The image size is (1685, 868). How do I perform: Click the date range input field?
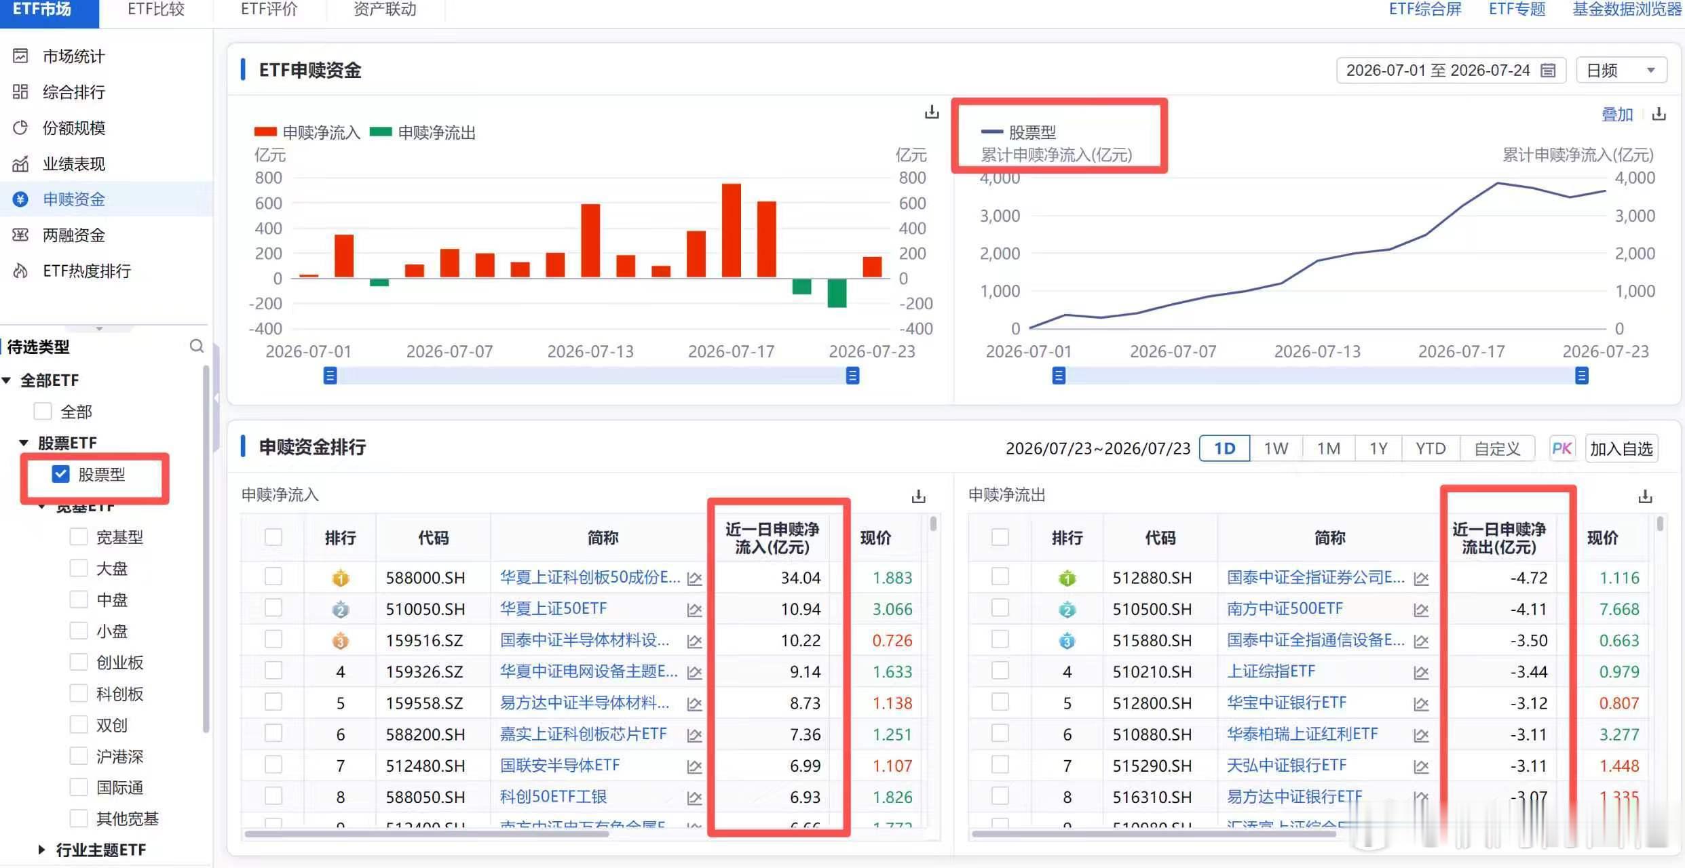click(1451, 71)
